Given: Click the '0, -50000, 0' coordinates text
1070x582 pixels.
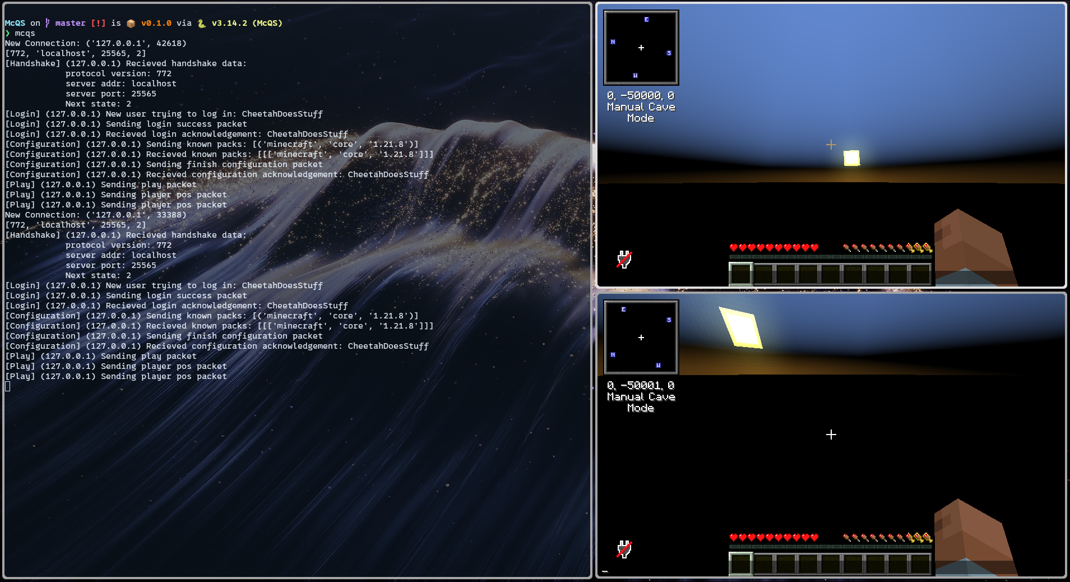Looking at the screenshot, I should tap(640, 96).
